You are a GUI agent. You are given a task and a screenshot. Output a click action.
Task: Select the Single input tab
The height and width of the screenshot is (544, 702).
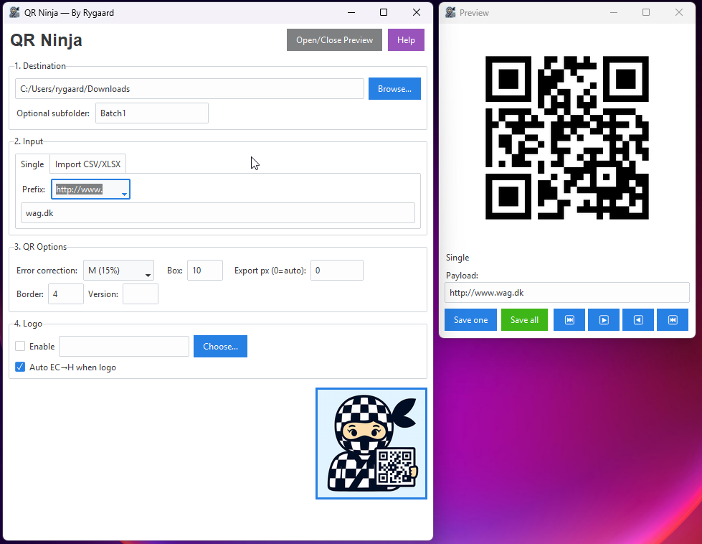coord(32,164)
